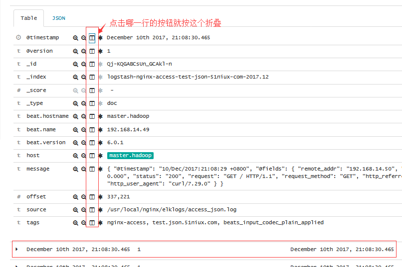
Task: Switch to the JSON tab
Action: pos(59,18)
